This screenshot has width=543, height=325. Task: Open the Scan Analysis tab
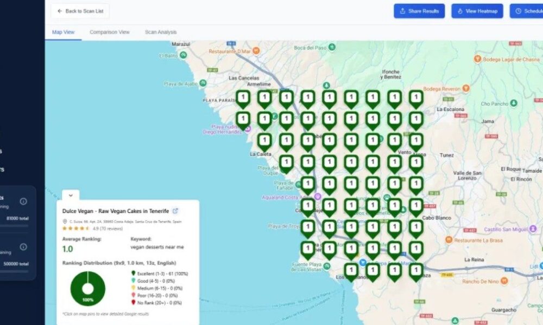tap(161, 32)
